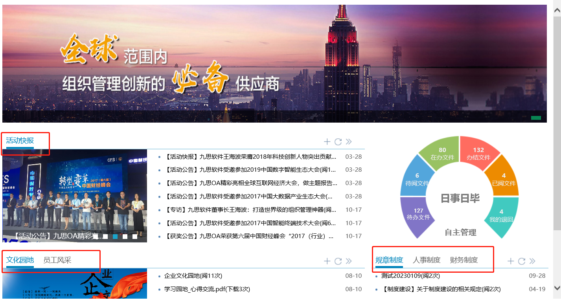Select the highlighted blue carousel dot on the news image

115,237
